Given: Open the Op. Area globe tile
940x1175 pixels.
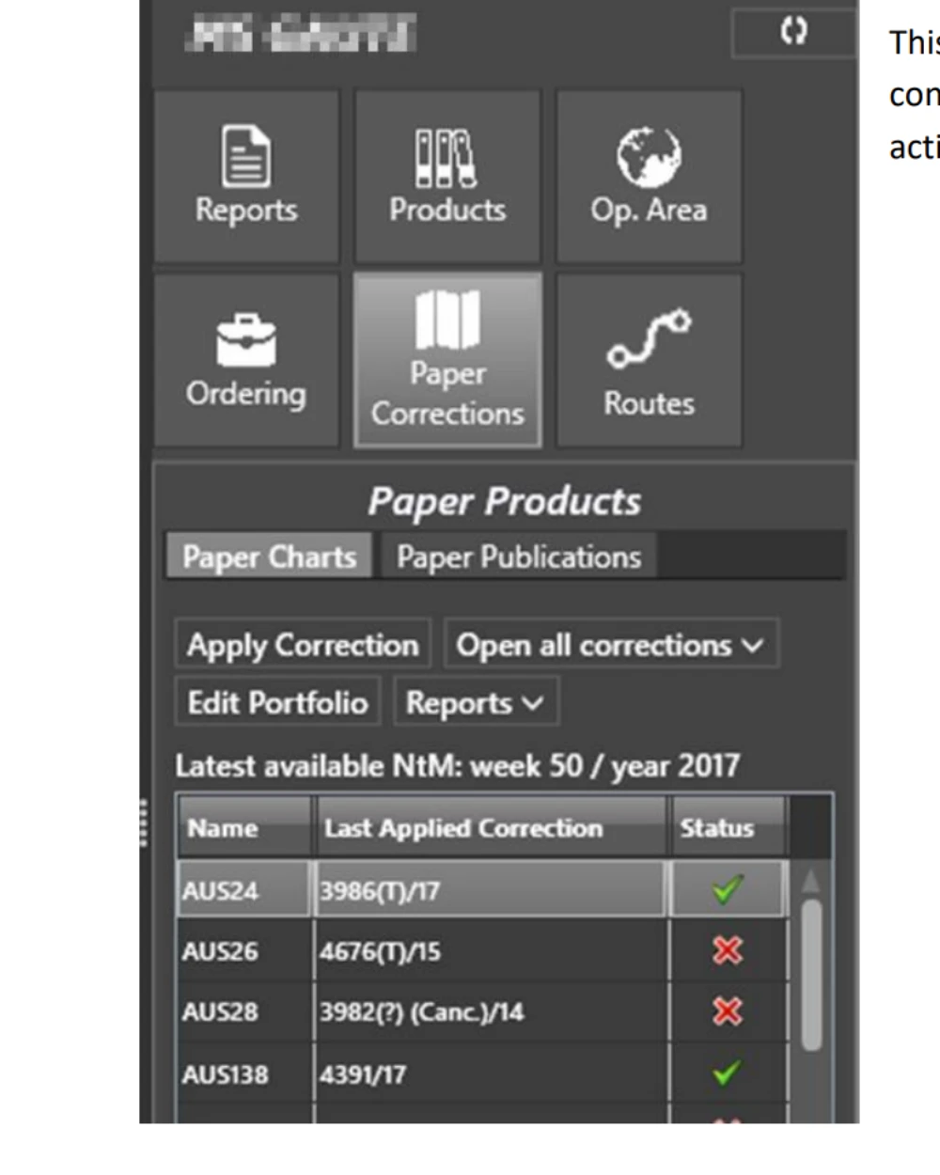Looking at the screenshot, I should (649, 177).
